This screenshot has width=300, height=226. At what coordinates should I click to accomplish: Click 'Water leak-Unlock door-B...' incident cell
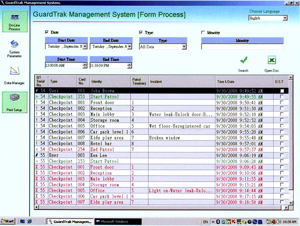(181, 114)
